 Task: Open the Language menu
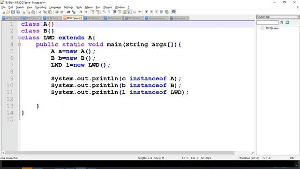[55, 8]
